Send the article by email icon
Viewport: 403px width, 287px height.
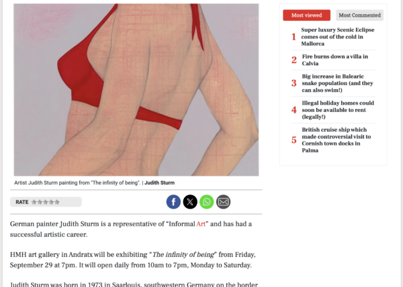tap(223, 202)
